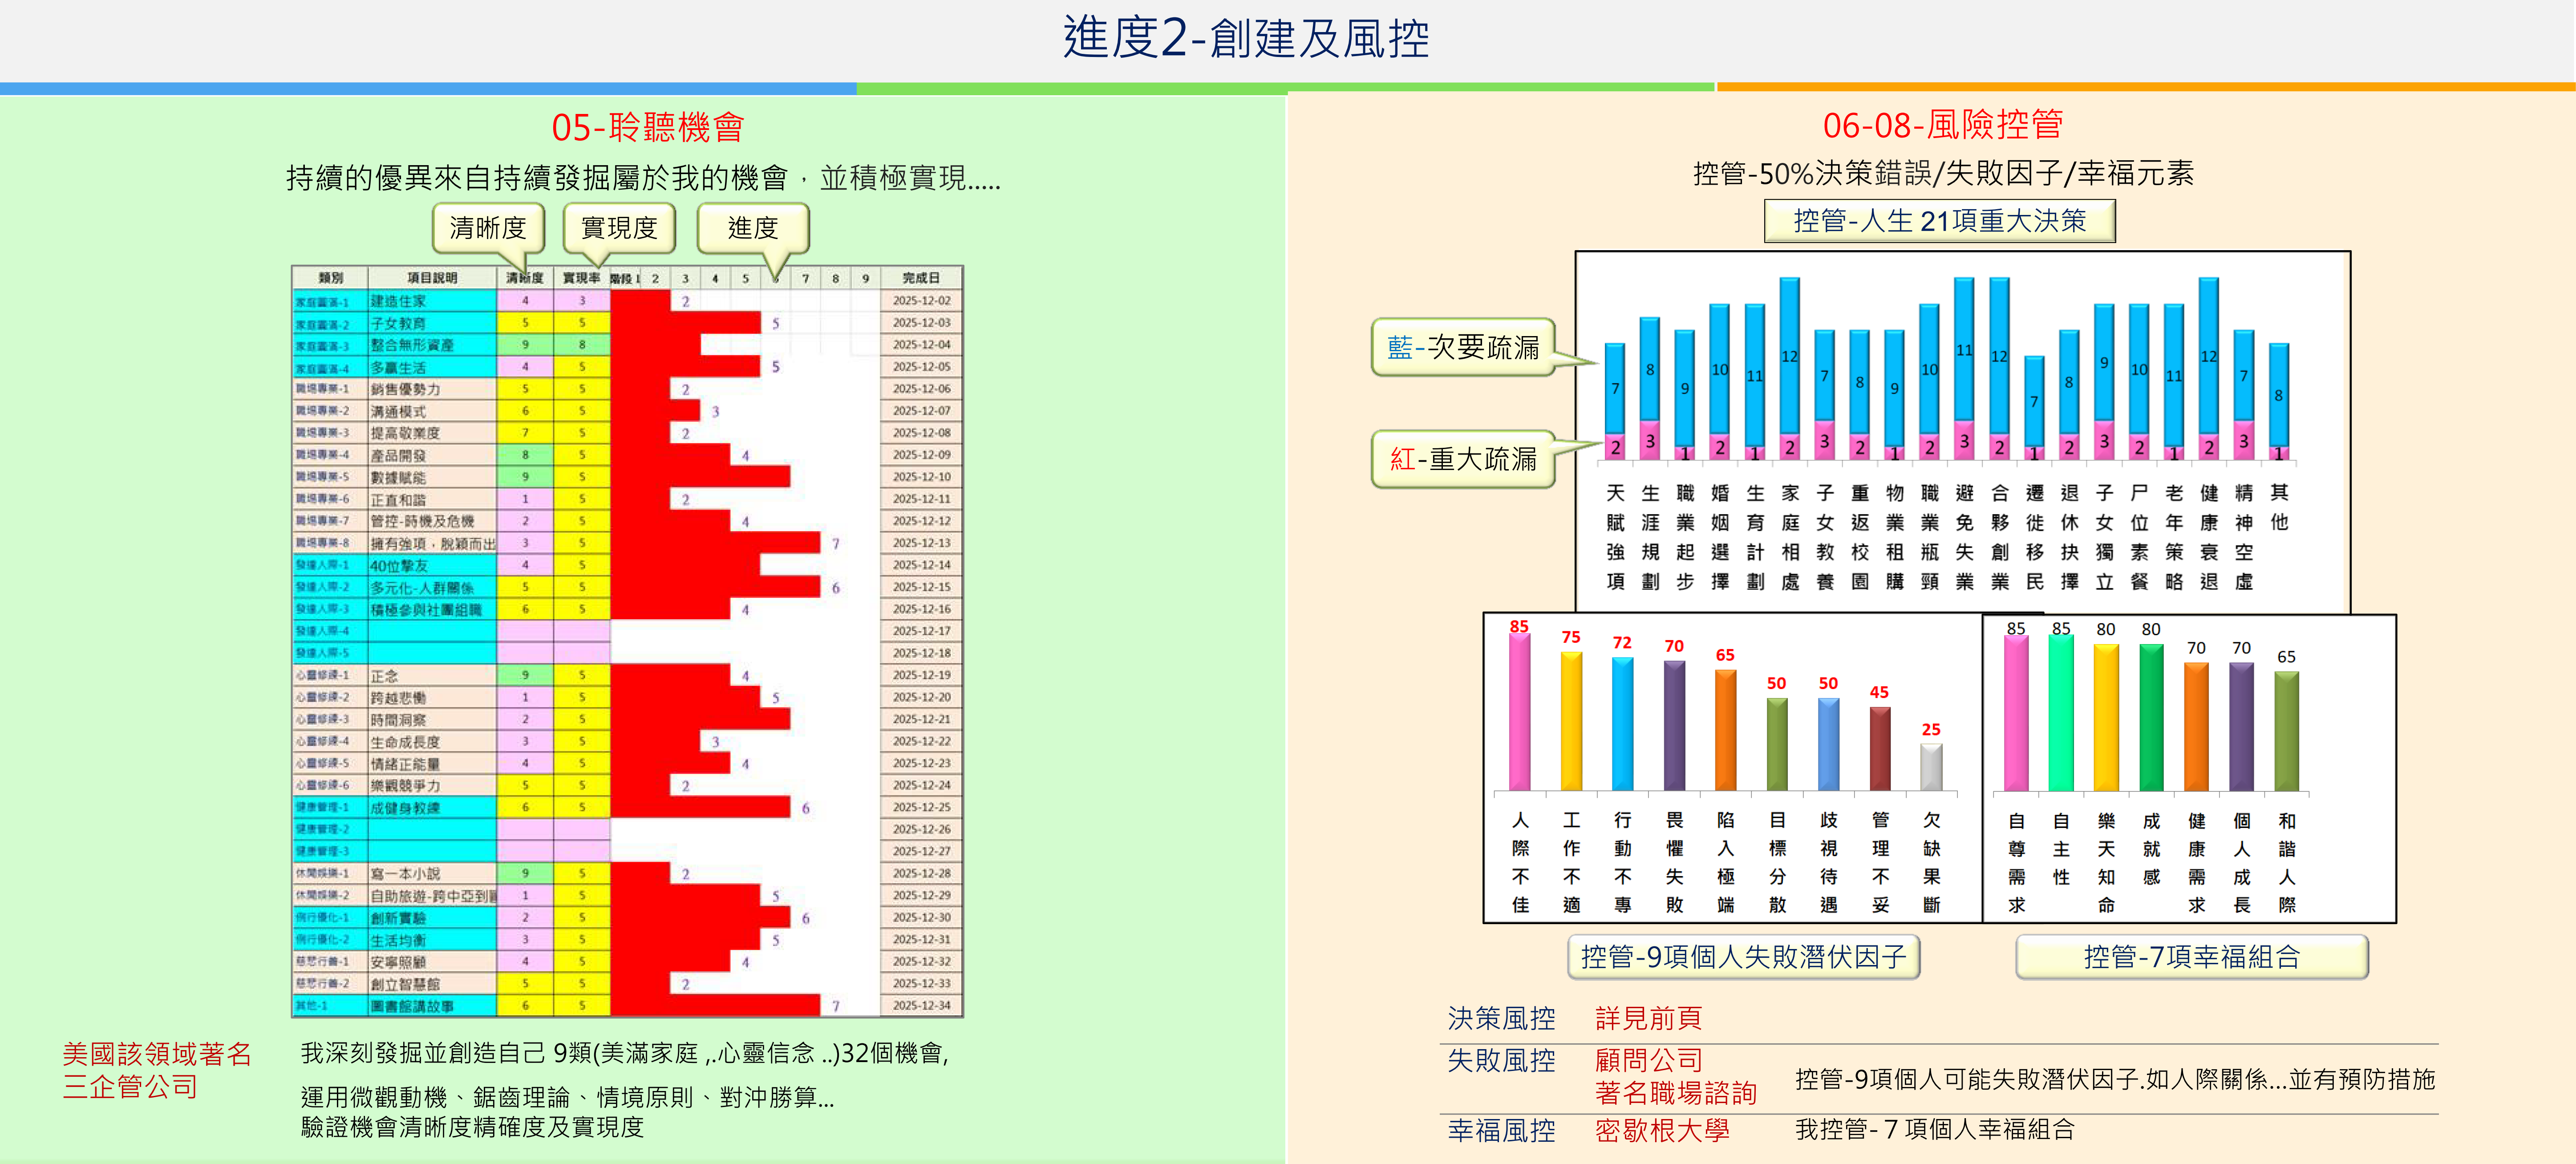
Task: Click the 進度 callout label
Action: [x=753, y=229]
